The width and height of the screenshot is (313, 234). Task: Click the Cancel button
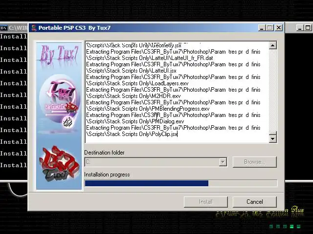pyautogui.click(x=254, y=202)
